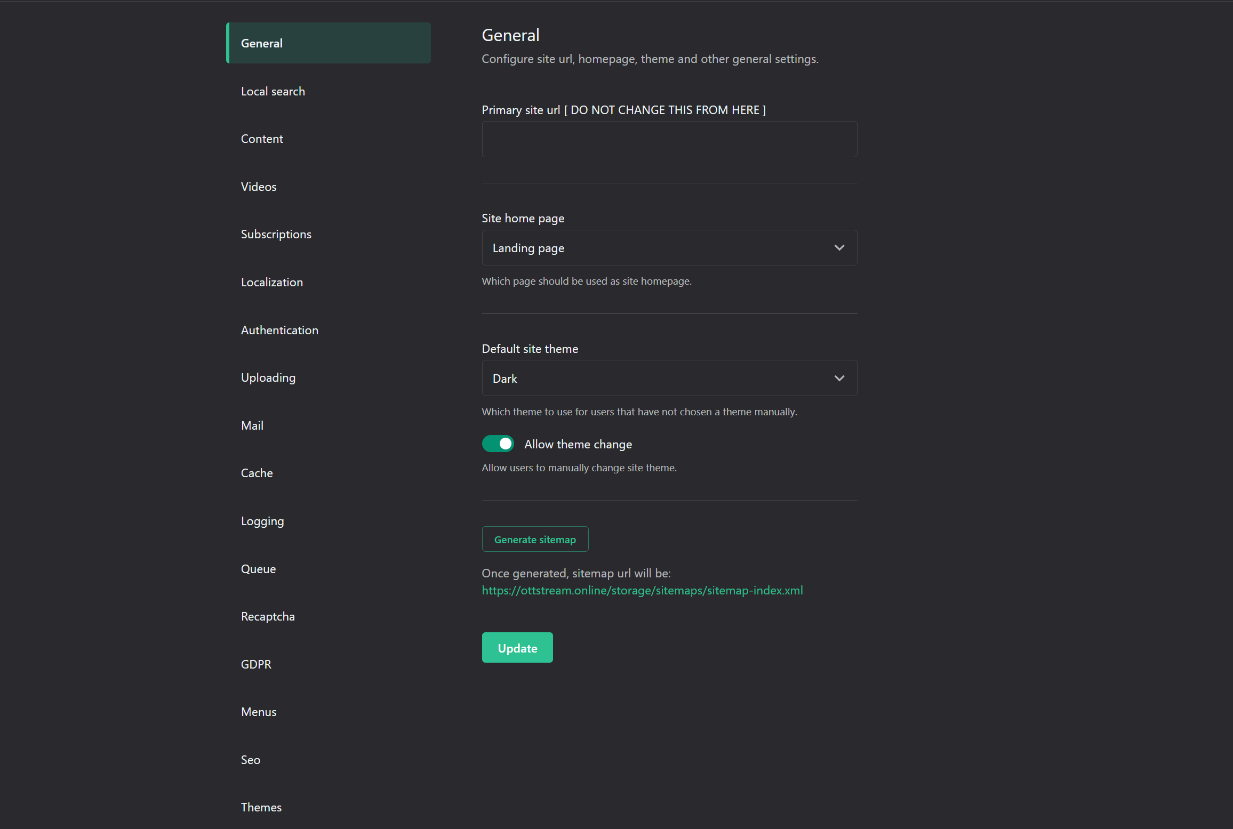Screen dimensions: 1233x829
Task: Click chevron on Dark theme selector
Action: point(839,378)
